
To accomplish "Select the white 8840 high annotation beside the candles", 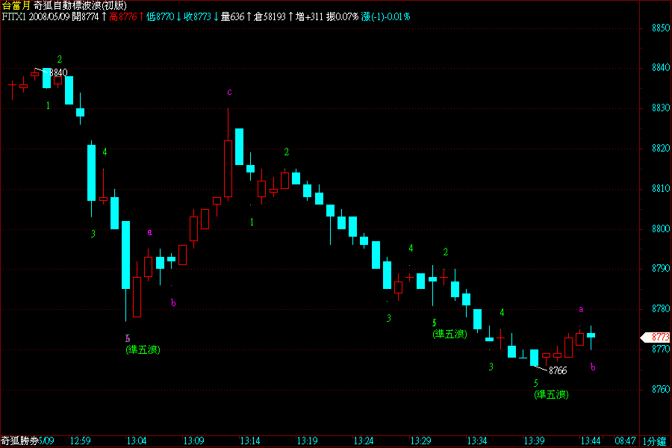I will coord(58,72).
